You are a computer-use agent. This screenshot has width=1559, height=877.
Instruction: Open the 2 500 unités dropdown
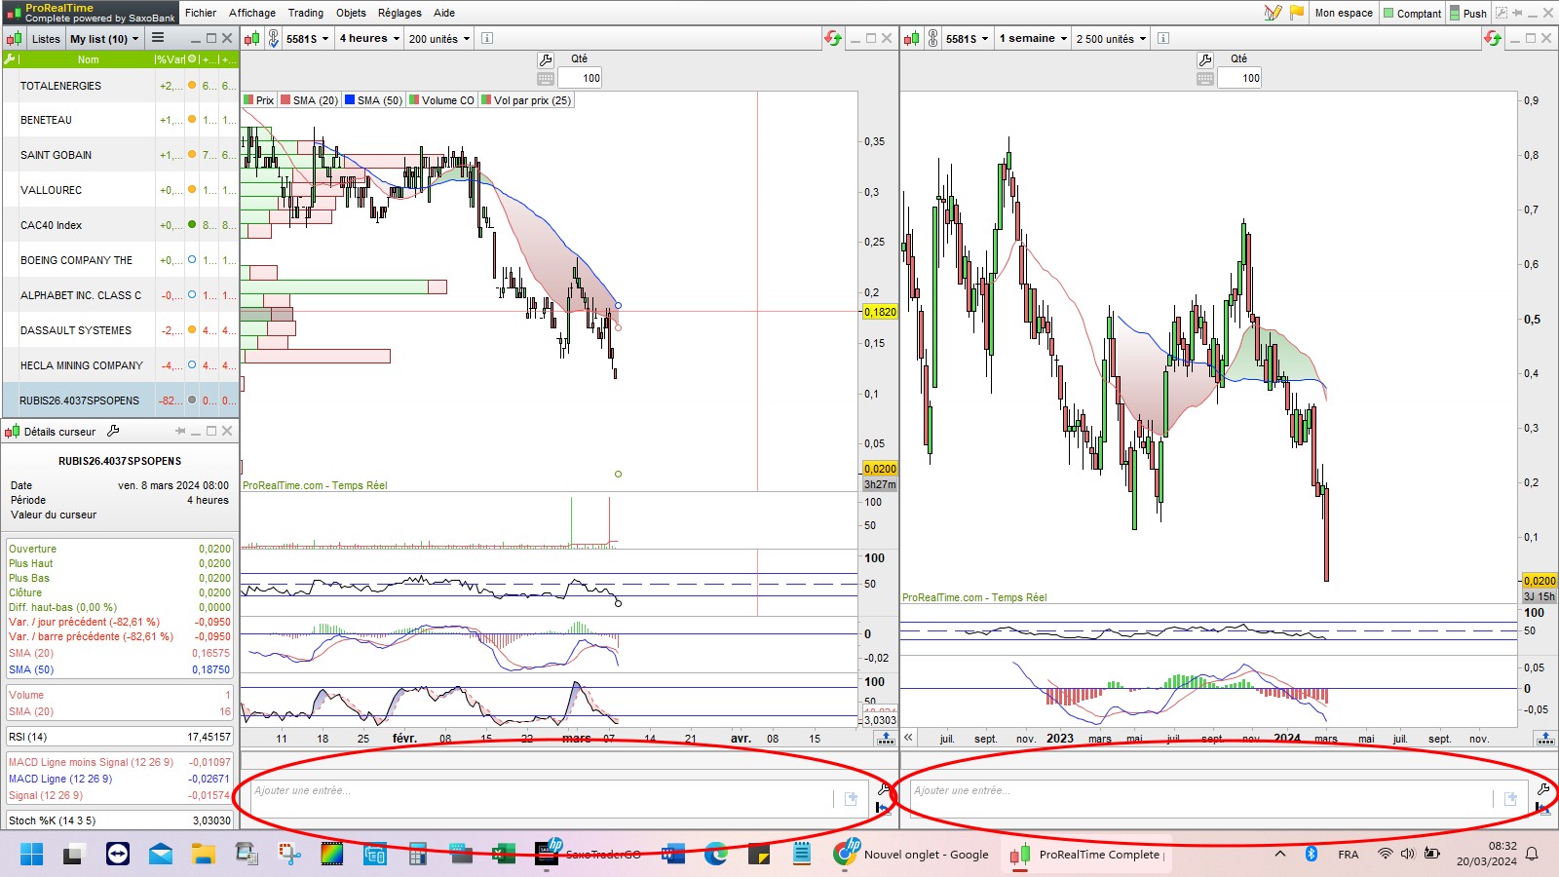(x=1111, y=39)
